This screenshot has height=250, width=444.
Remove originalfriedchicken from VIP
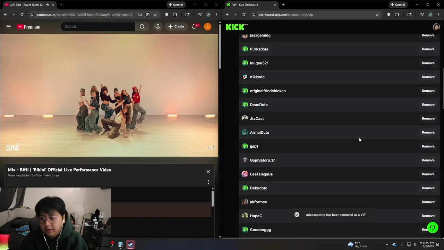[x=428, y=91]
